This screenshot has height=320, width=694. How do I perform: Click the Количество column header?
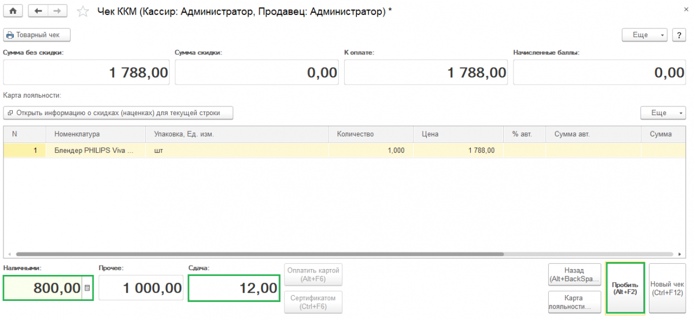[371, 134]
